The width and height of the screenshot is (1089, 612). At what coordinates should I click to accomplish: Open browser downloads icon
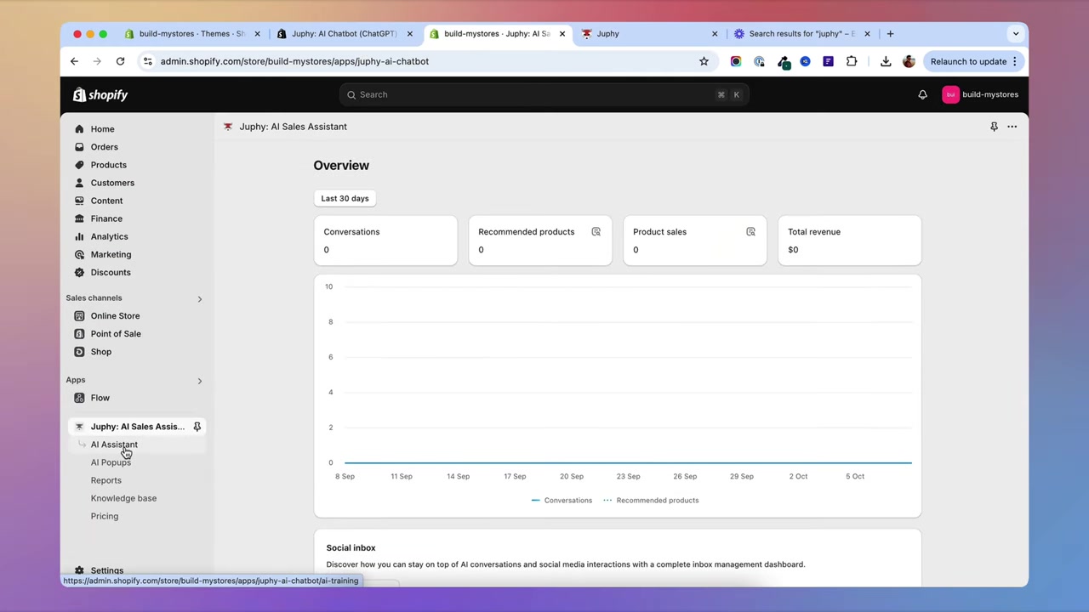pos(886,61)
